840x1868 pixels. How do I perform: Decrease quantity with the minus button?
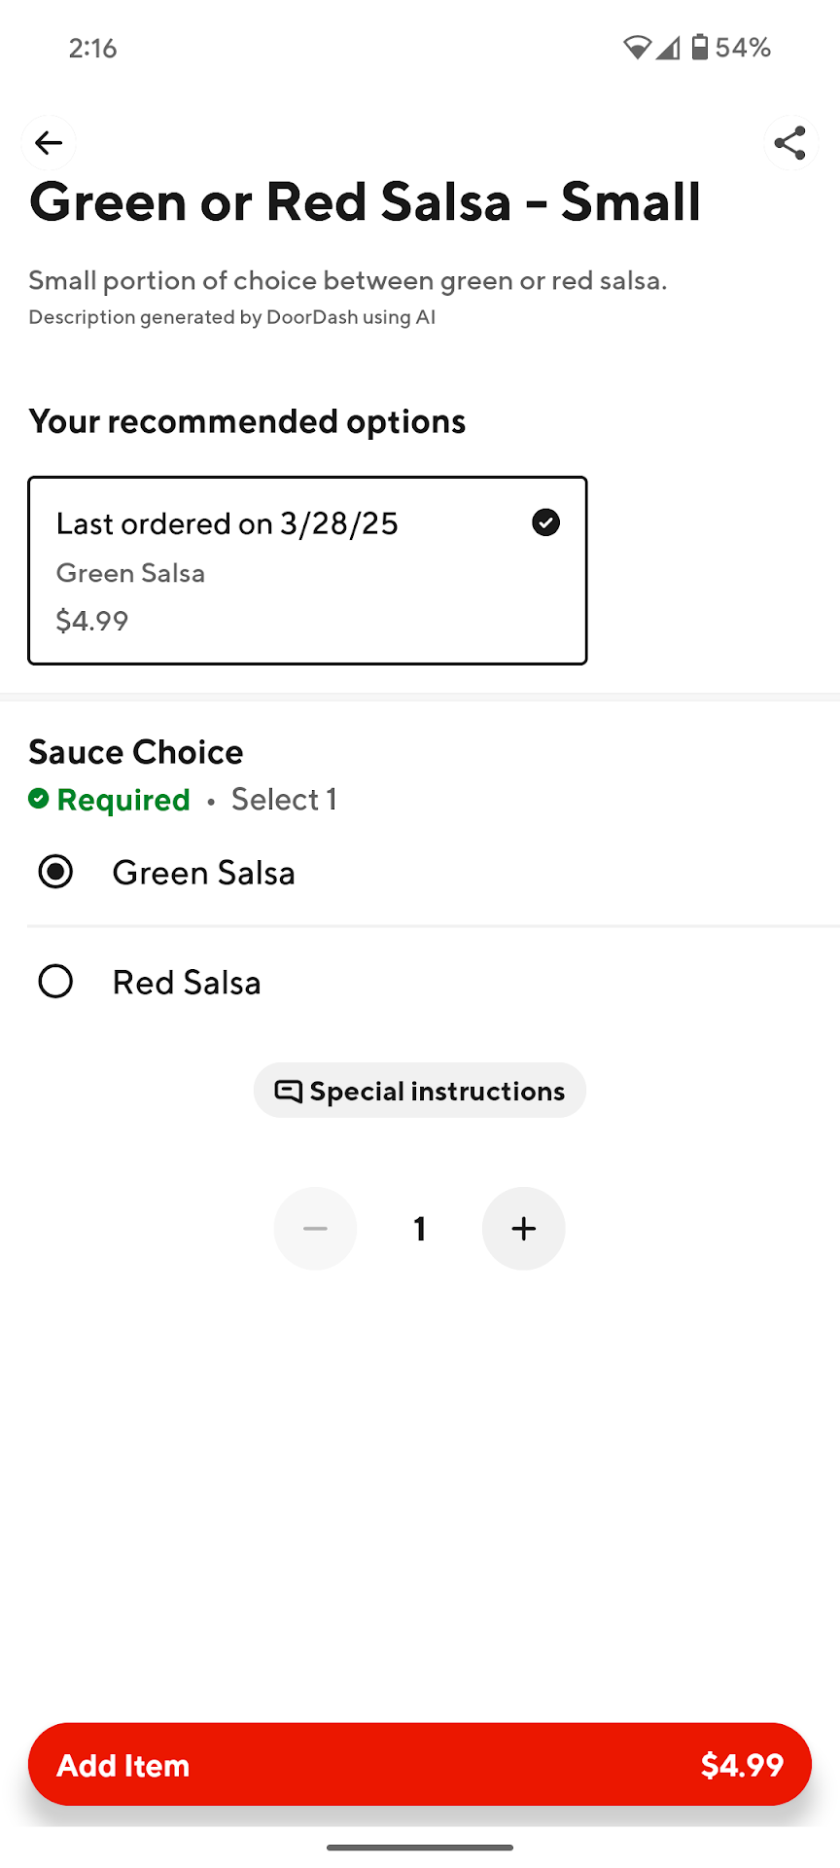(315, 1229)
